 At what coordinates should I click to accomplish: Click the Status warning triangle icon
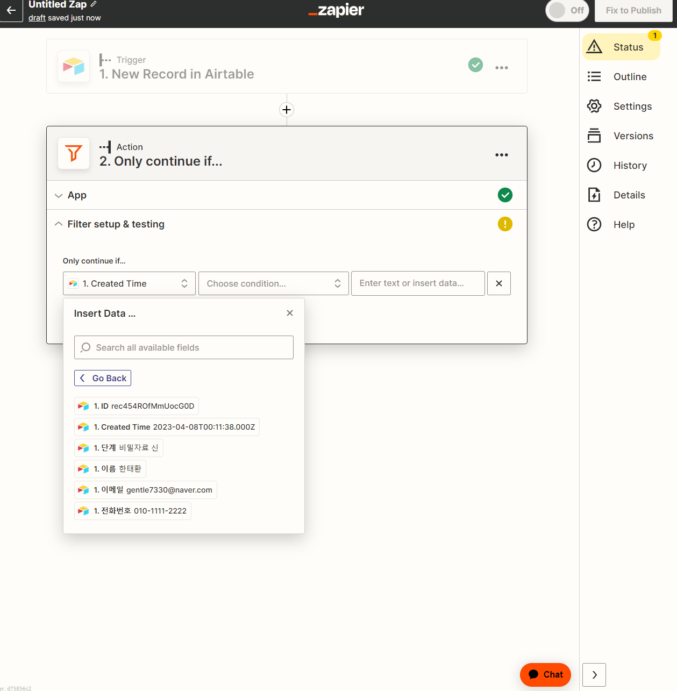pos(594,47)
